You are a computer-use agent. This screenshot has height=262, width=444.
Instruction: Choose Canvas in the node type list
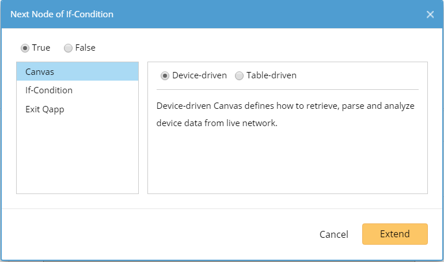click(77, 71)
